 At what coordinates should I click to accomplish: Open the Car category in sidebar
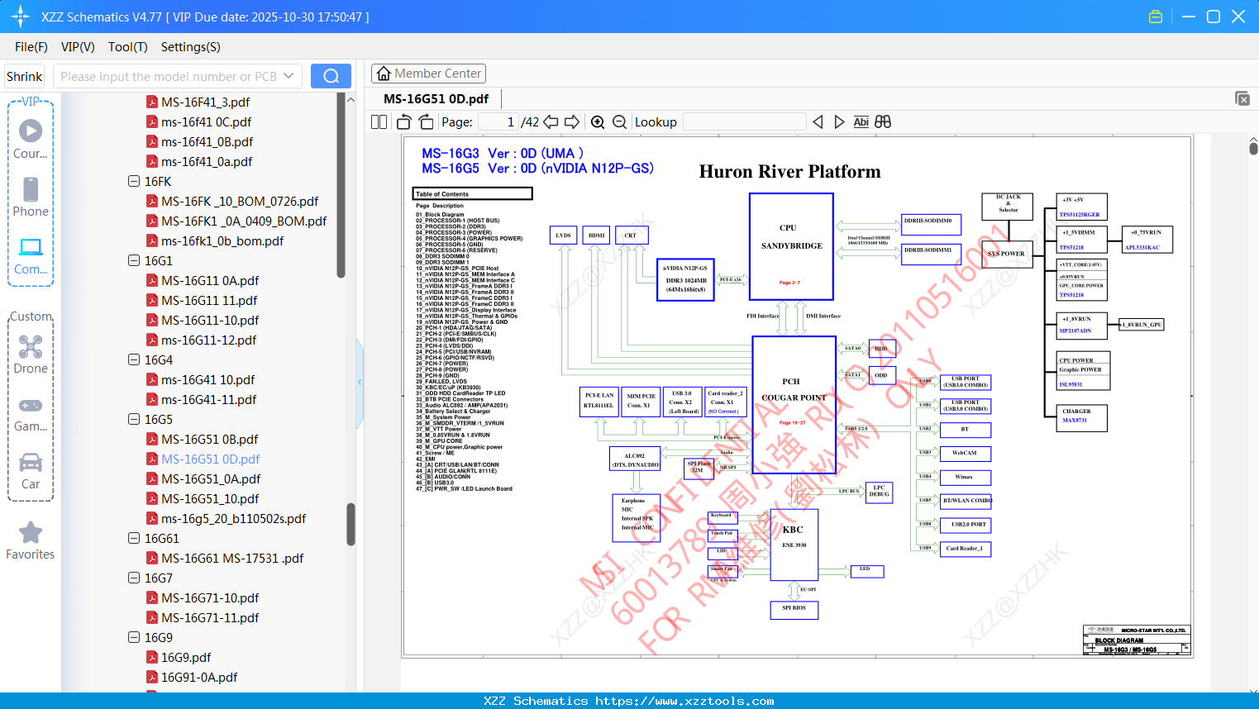pos(31,471)
